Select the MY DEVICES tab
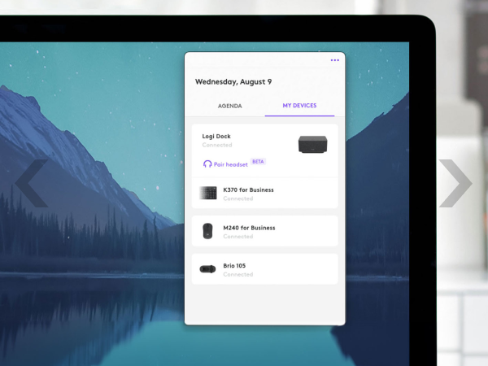The width and height of the screenshot is (488, 366). pyautogui.click(x=299, y=106)
